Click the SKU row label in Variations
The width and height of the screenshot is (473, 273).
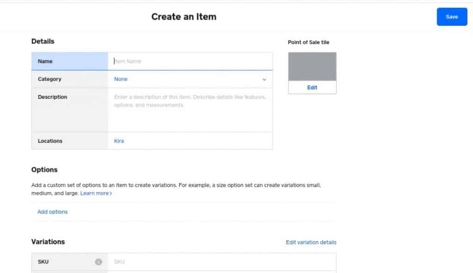tap(43, 261)
